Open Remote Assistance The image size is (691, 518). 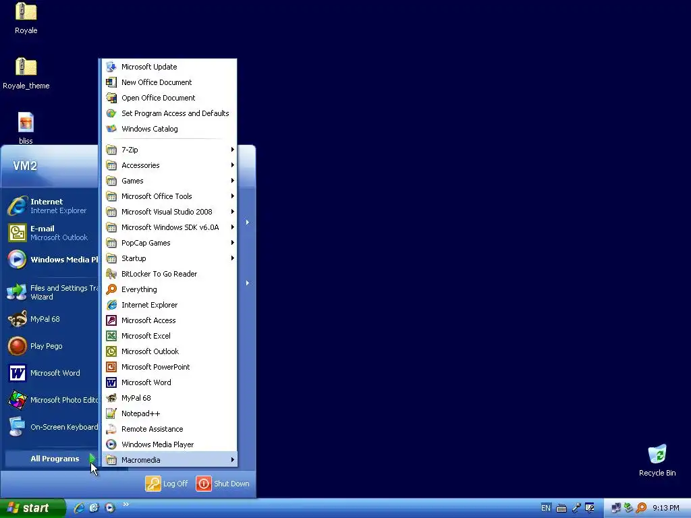point(169,428)
